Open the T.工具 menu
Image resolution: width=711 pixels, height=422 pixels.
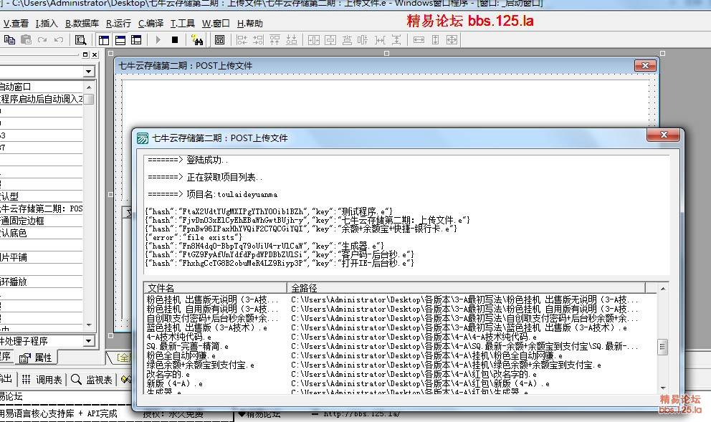182,24
